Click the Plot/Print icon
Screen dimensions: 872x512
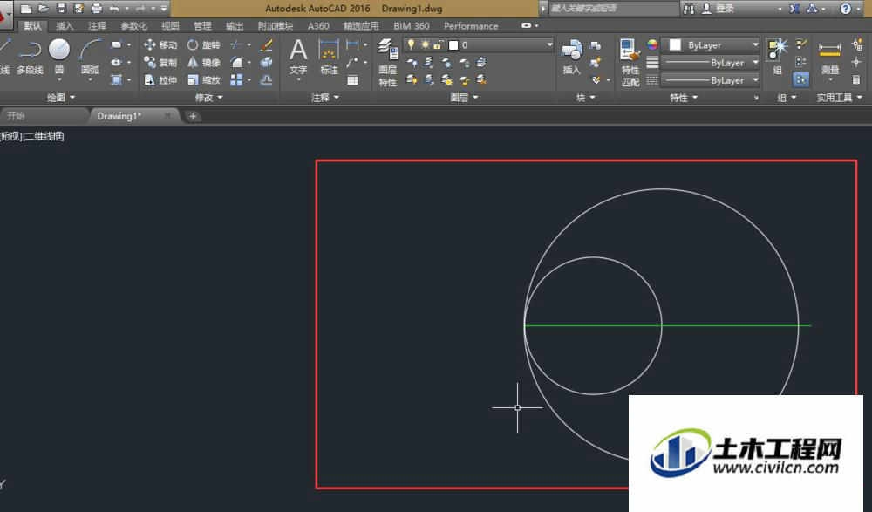pyautogui.click(x=96, y=9)
